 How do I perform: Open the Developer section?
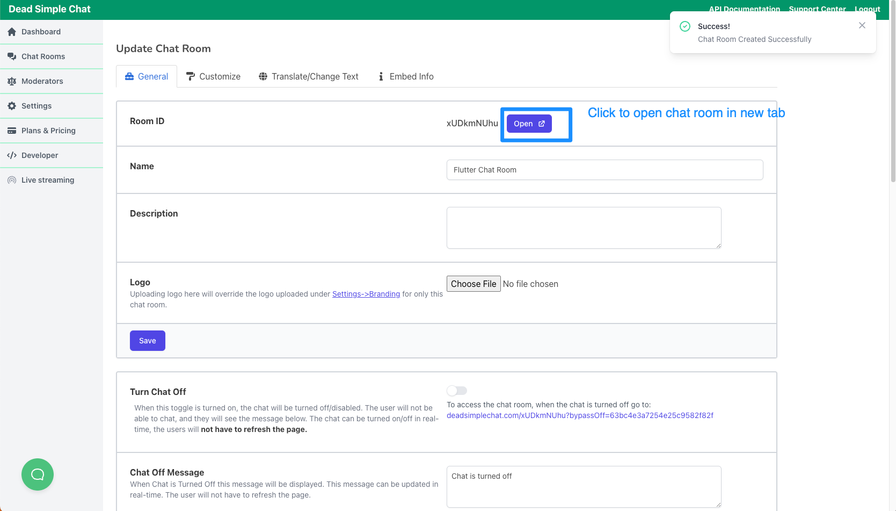click(x=40, y=155)
